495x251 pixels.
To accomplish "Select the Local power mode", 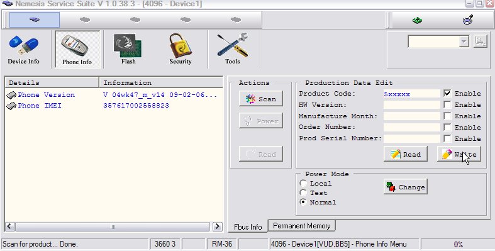I will click(x=303, y=183).
